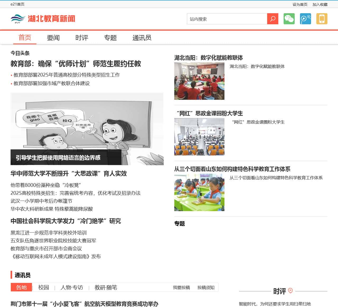Switch to the 校园 sub-tab
The image size is (338, 308).
click(x=43, y=287)
